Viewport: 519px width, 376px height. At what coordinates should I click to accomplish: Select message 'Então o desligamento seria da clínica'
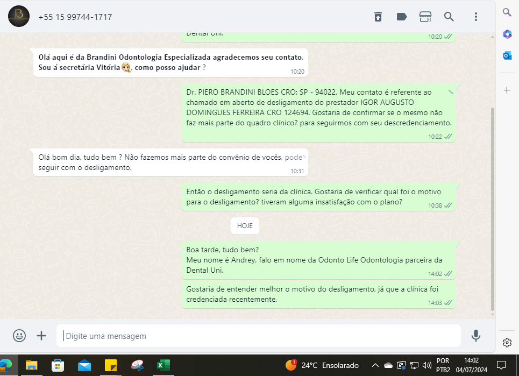318,197
